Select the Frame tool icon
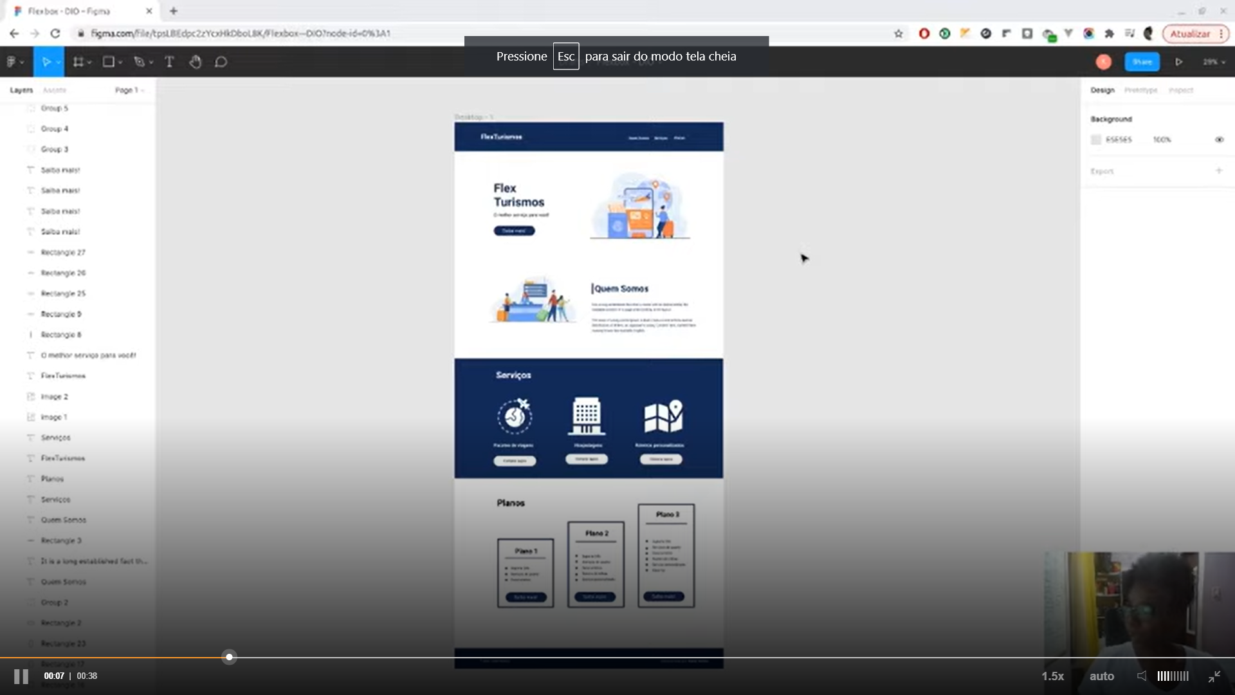1235x695 pixels. [x=78, y=62]
